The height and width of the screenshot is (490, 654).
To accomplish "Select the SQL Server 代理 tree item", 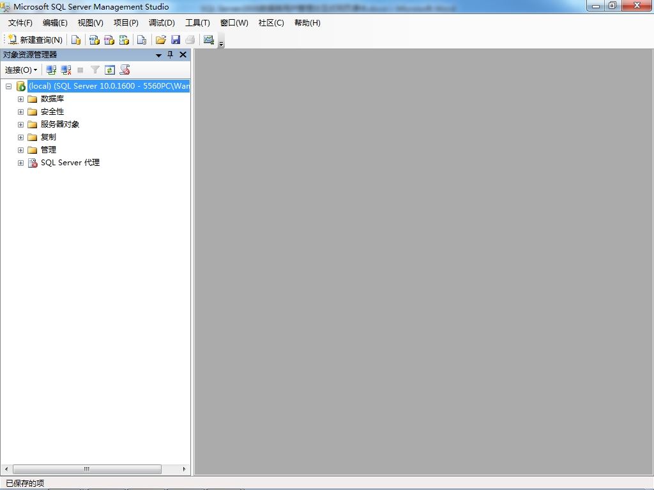I will point(70,163).
